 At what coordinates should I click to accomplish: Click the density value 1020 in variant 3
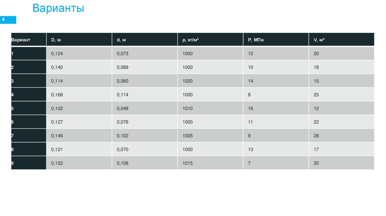click(x=187, y=81)
